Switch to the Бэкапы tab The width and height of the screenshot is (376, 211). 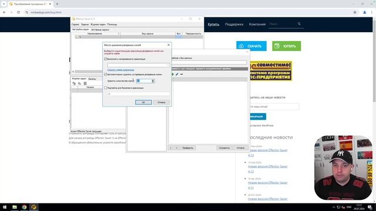(92, 79)
